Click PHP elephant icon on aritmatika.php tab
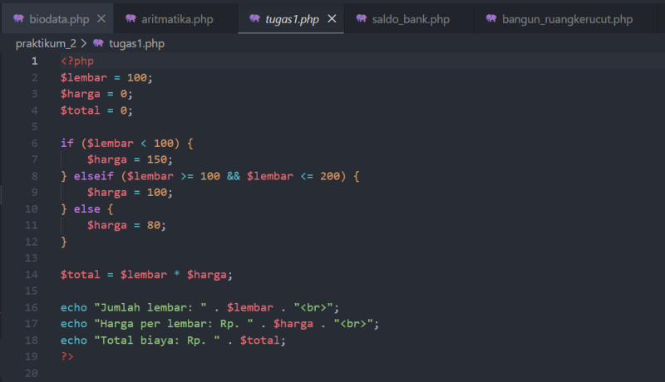Viewport: 665px width, 382px height. click(131, 18)
